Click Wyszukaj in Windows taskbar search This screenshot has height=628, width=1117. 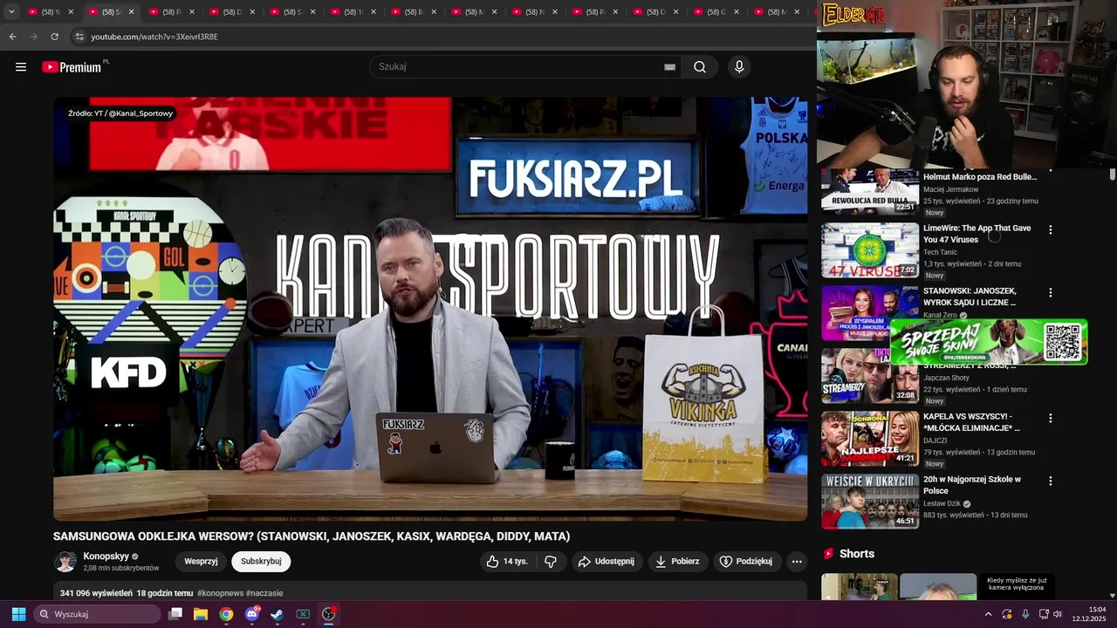tap(97, 614)
